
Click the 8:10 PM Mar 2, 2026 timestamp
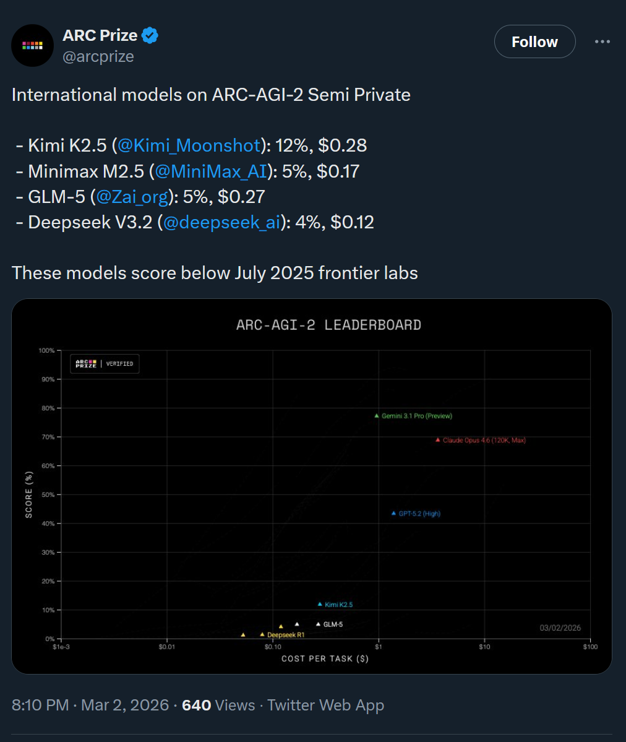[x=90, y=705]
